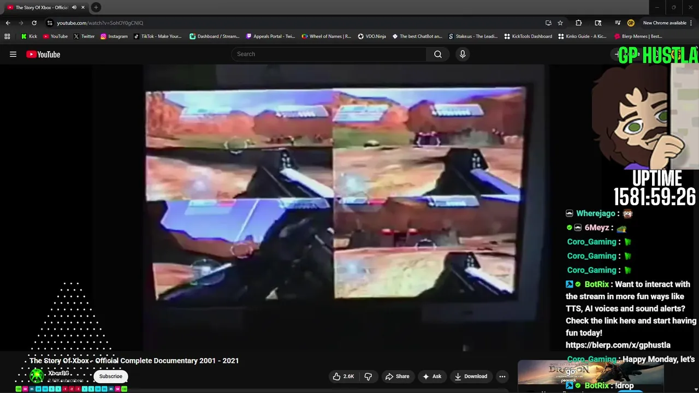Image resolution: width=699 pixels, height=393 pixels.
Task: Start voice search with the microphone
Action: (x=463, y=54)
